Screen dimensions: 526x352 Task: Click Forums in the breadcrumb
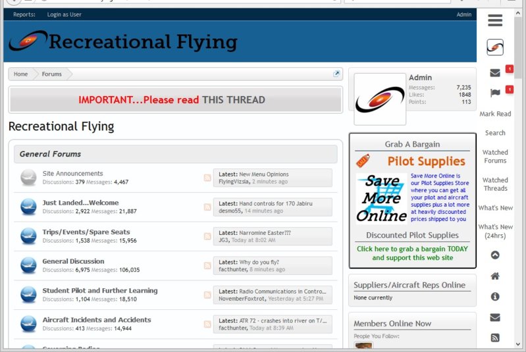pyautogui.click(x=51, y=74)
